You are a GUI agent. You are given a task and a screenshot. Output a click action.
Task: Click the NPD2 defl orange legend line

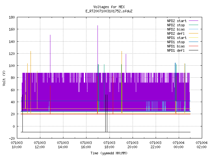tap(193, 33)
